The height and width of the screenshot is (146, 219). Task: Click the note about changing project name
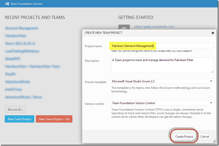pyautogui.click(x=151, y=51)
